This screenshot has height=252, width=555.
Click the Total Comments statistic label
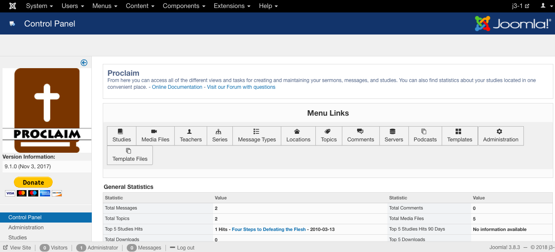point(406,208)
